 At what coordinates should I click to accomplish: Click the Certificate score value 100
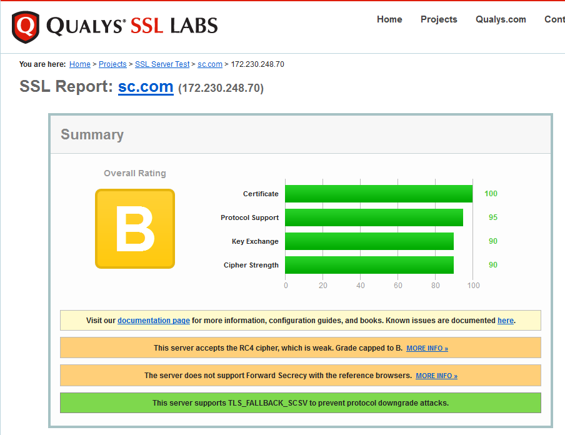[491, 194]
